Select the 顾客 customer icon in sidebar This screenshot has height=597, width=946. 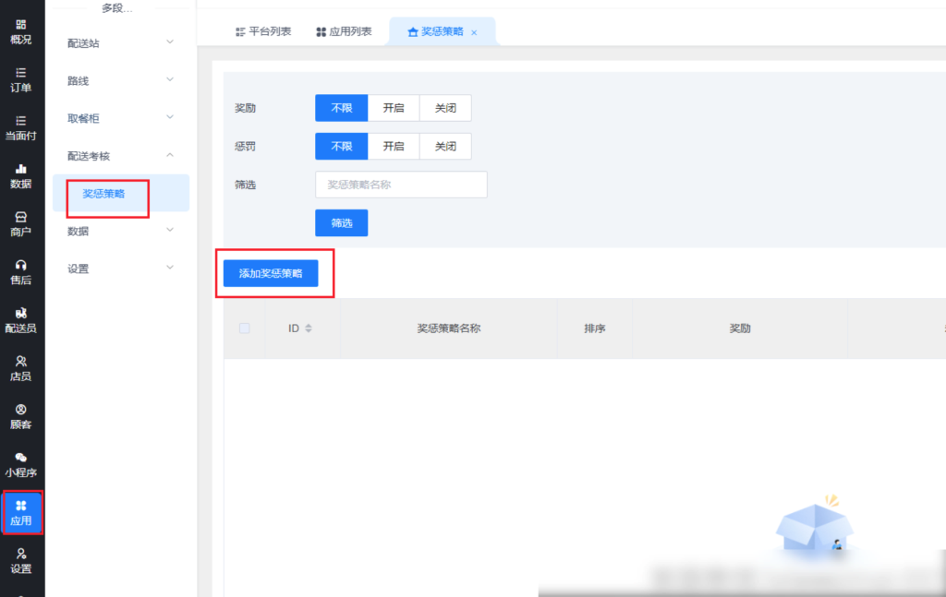pos(20,415)
